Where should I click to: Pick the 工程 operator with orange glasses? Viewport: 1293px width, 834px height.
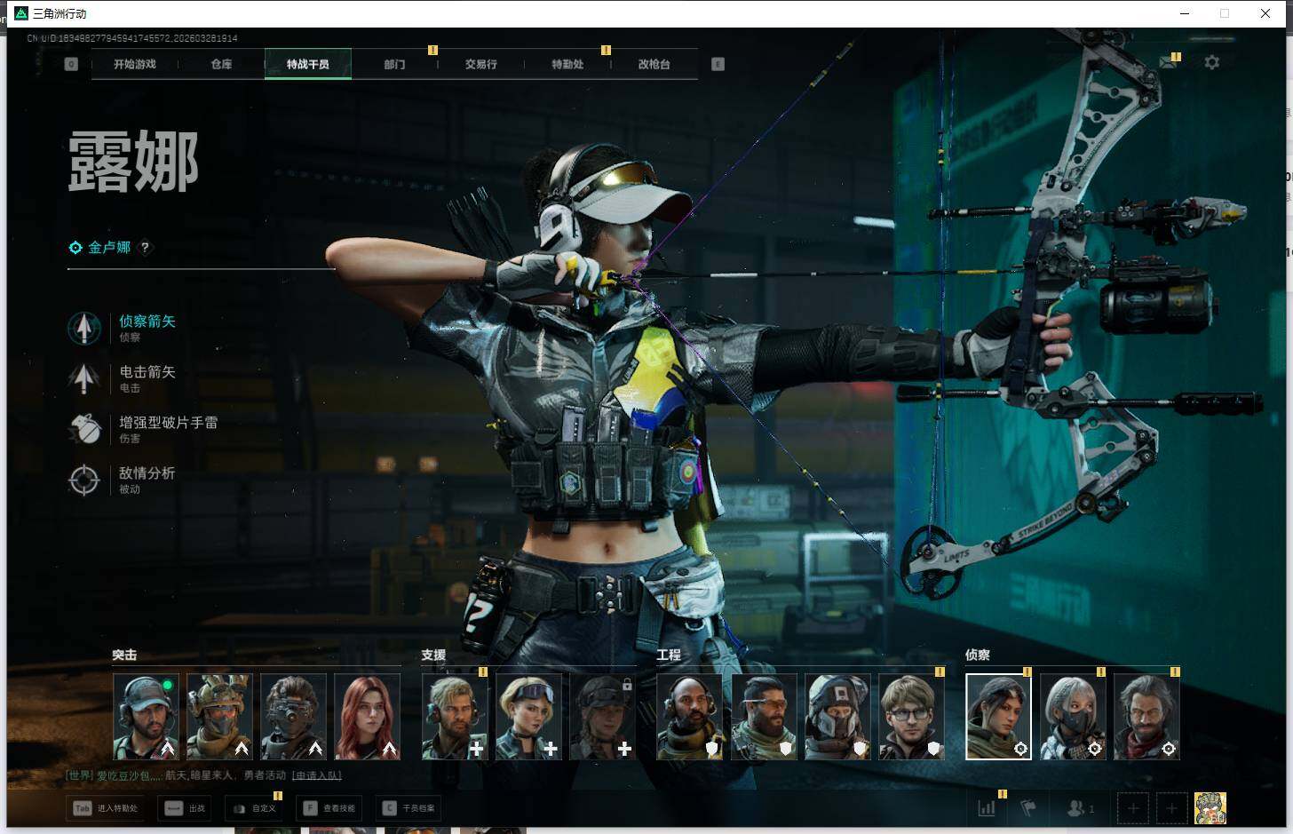[764, 716]
